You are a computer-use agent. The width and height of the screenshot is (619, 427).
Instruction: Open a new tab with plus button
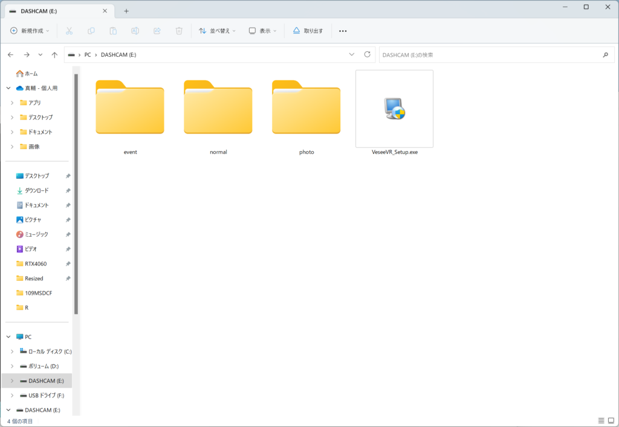pos(126,11)
